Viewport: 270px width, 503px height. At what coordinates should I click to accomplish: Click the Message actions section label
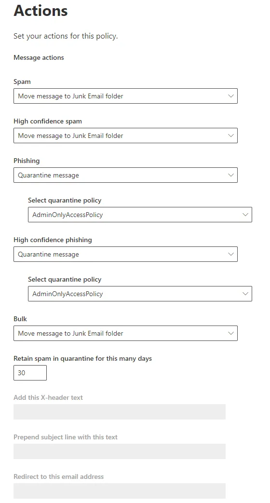point(39,57)
